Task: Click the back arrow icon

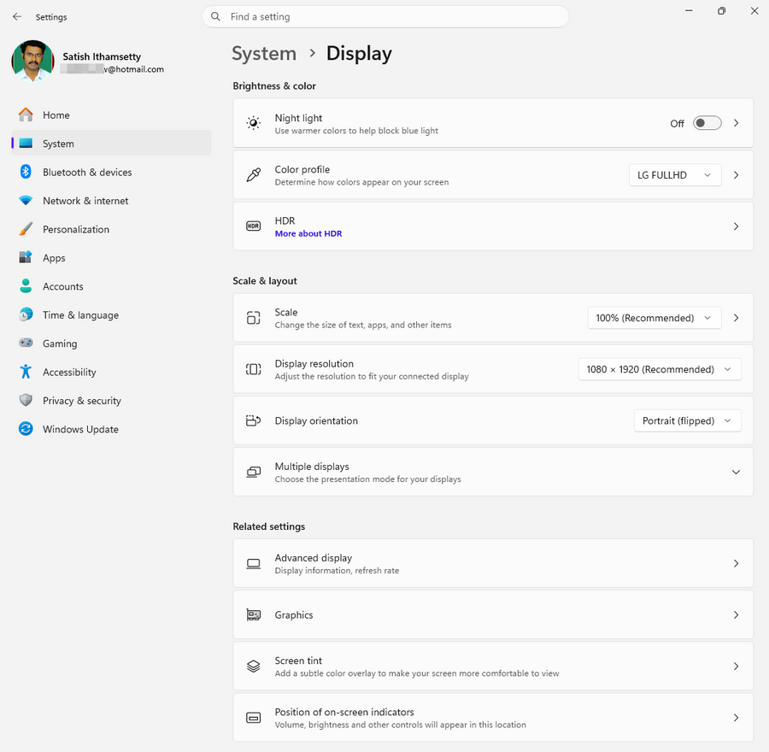Action: 17,17
